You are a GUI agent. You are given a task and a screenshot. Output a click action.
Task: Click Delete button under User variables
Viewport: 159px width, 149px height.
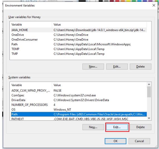pos(140,66)
